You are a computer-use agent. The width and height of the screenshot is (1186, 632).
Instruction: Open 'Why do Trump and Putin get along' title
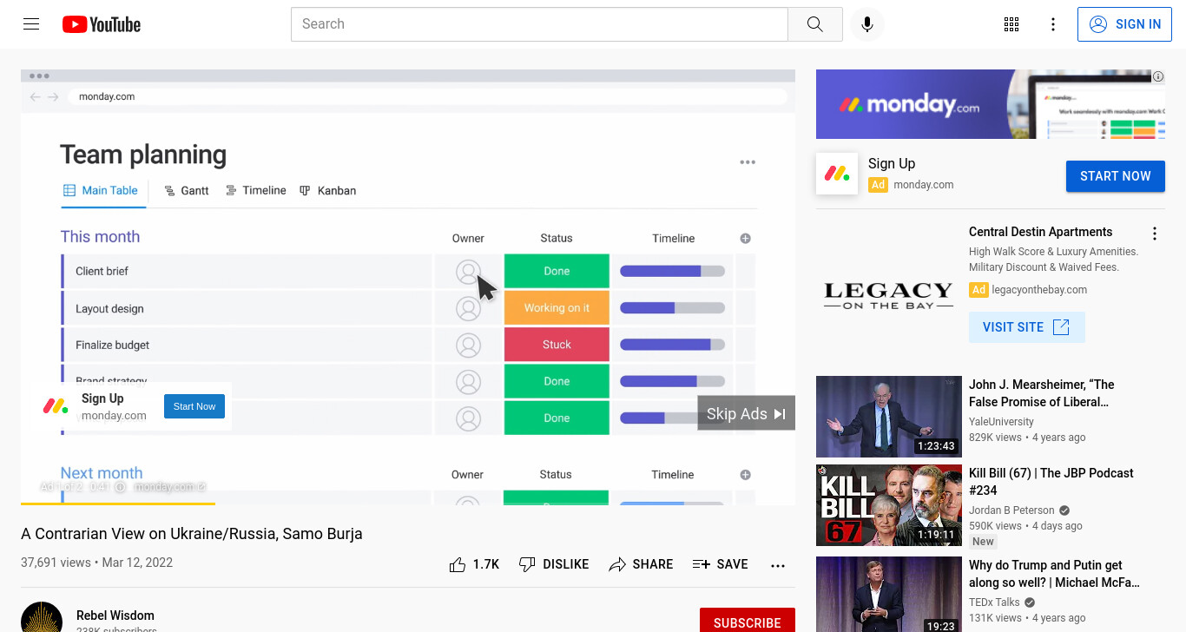1054,574
